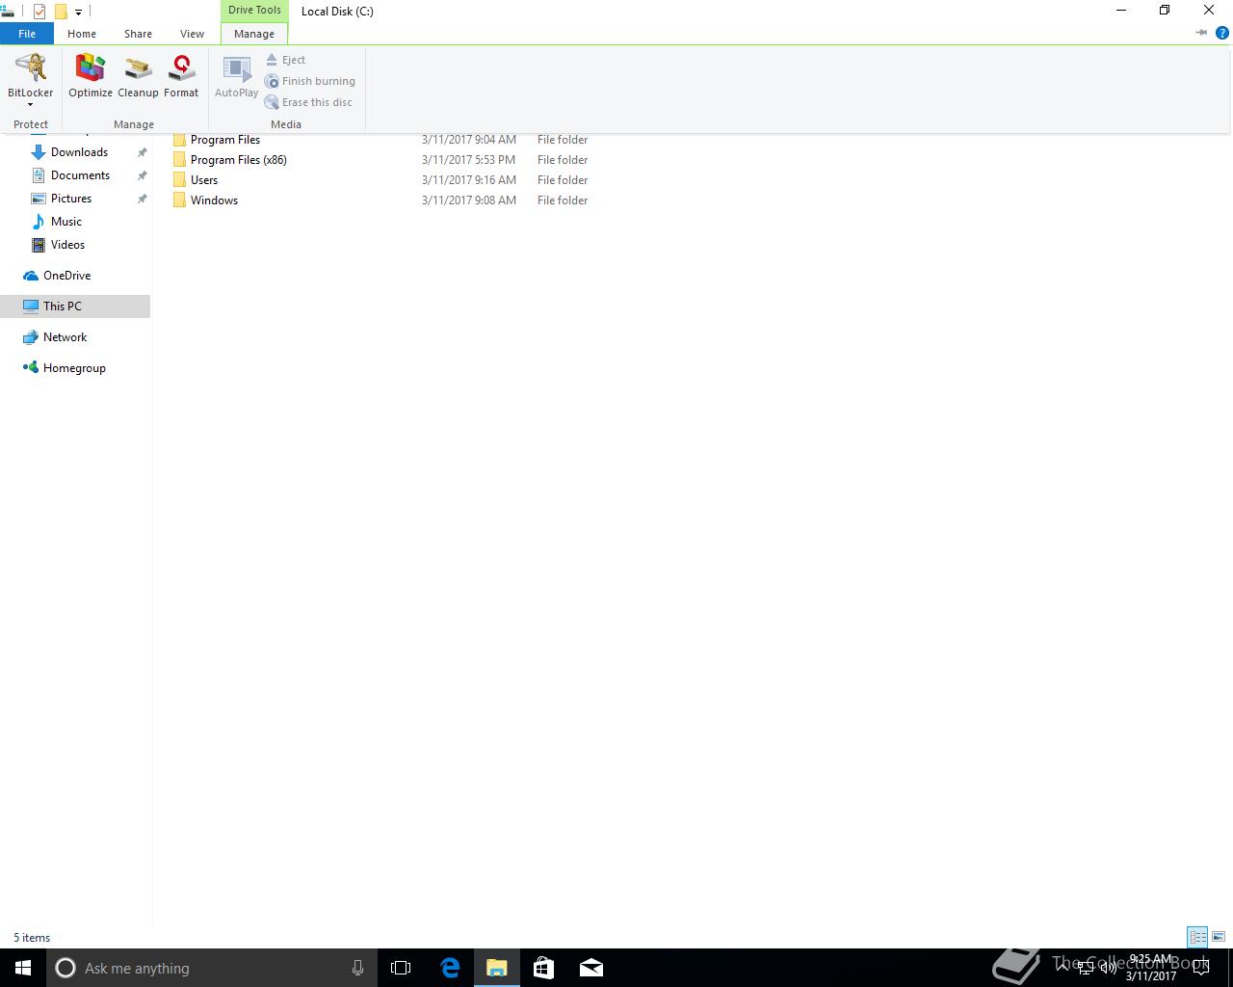Click the Windows modified date 9:08 AM
This screenshot has height=987, width=1233.
(x=469, y=200)
